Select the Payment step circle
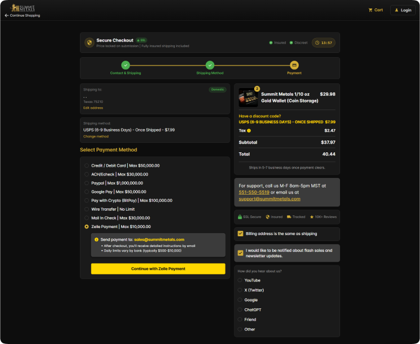420x344 pixels. click(x=294, y=65)
